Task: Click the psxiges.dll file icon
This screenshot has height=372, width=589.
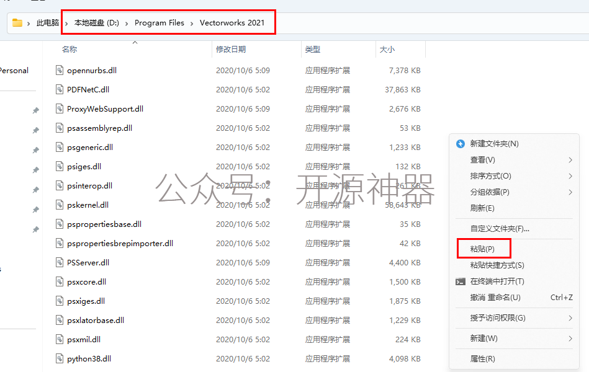Action: [x=60, y=301]
